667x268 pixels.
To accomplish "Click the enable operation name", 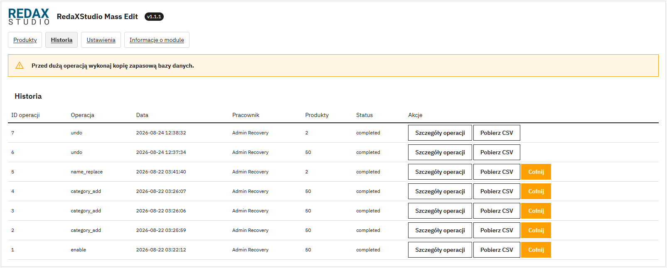I will (79, 250).
